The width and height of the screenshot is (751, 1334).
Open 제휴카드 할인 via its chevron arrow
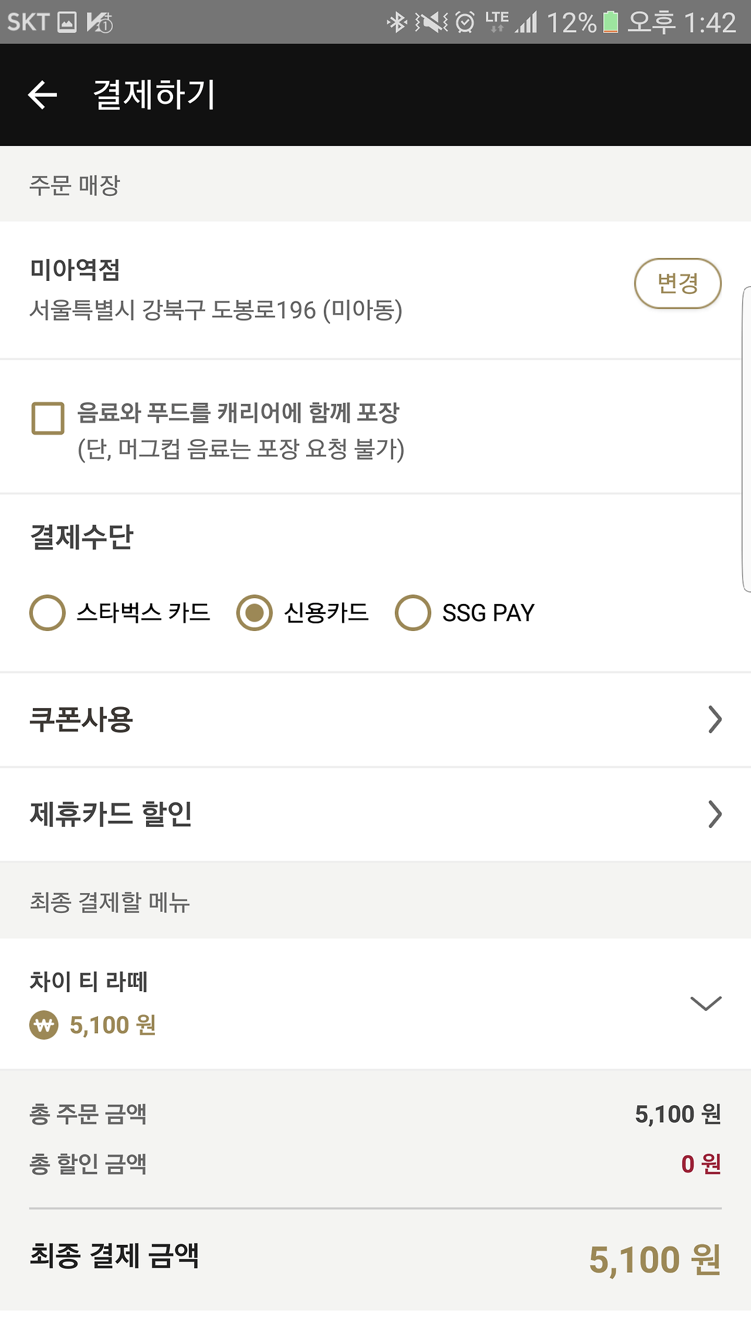tap(714, 814)
